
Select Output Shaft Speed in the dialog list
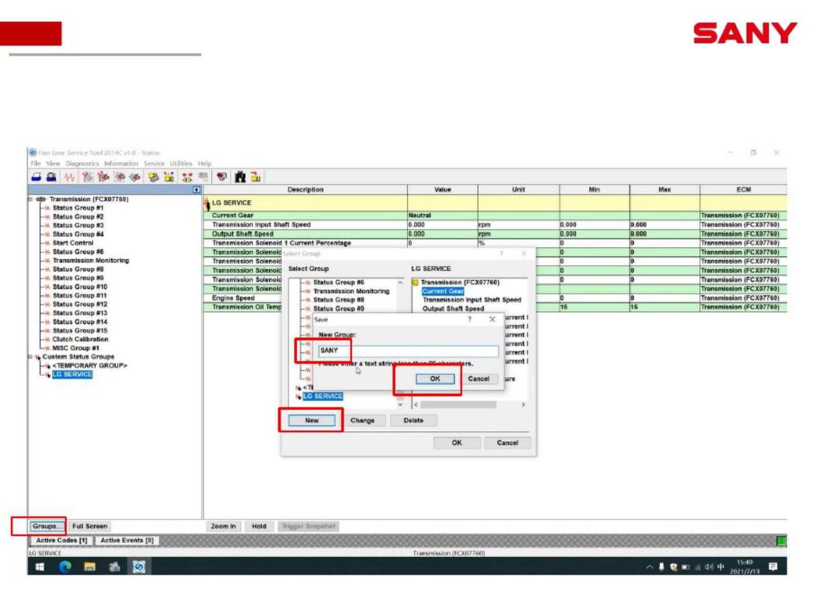point(453,309)
